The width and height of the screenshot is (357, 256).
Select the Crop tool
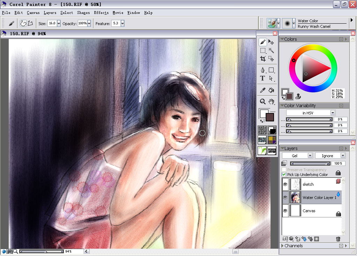tap(263, 59)
